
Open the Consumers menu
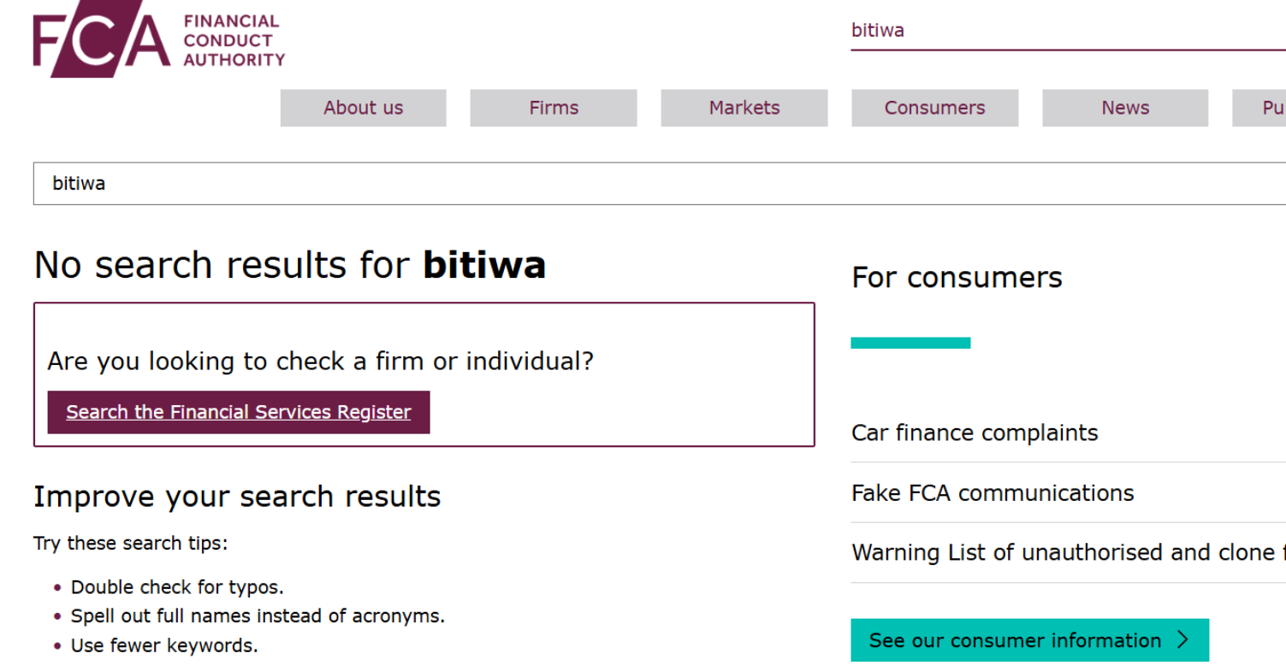point(934,108)
